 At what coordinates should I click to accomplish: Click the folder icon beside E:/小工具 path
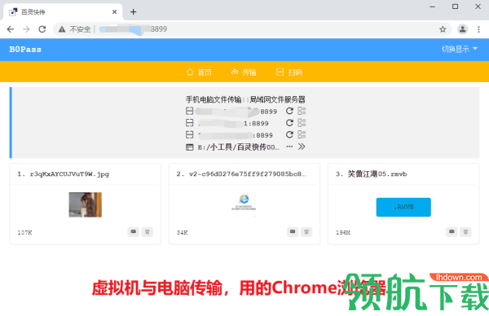click(x=190, y=147)
